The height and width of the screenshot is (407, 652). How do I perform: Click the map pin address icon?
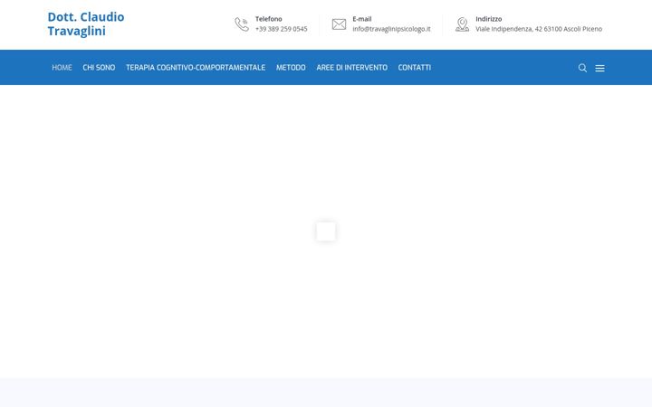[x=462, y=24]
